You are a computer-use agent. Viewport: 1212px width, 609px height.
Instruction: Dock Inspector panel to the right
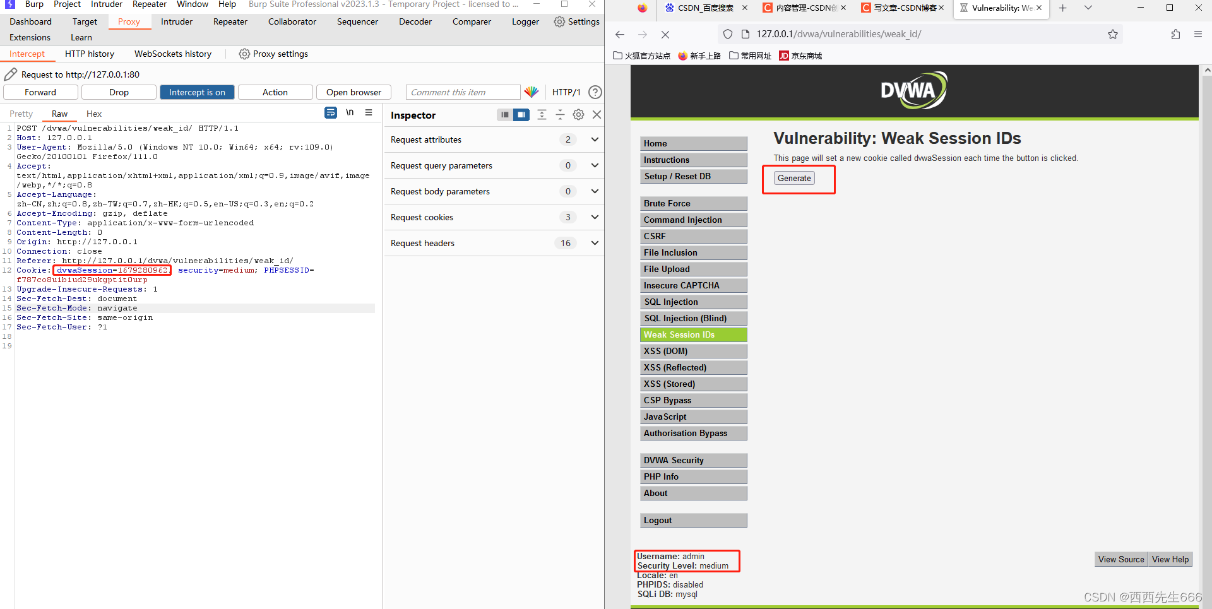click(x=521, y=115)
